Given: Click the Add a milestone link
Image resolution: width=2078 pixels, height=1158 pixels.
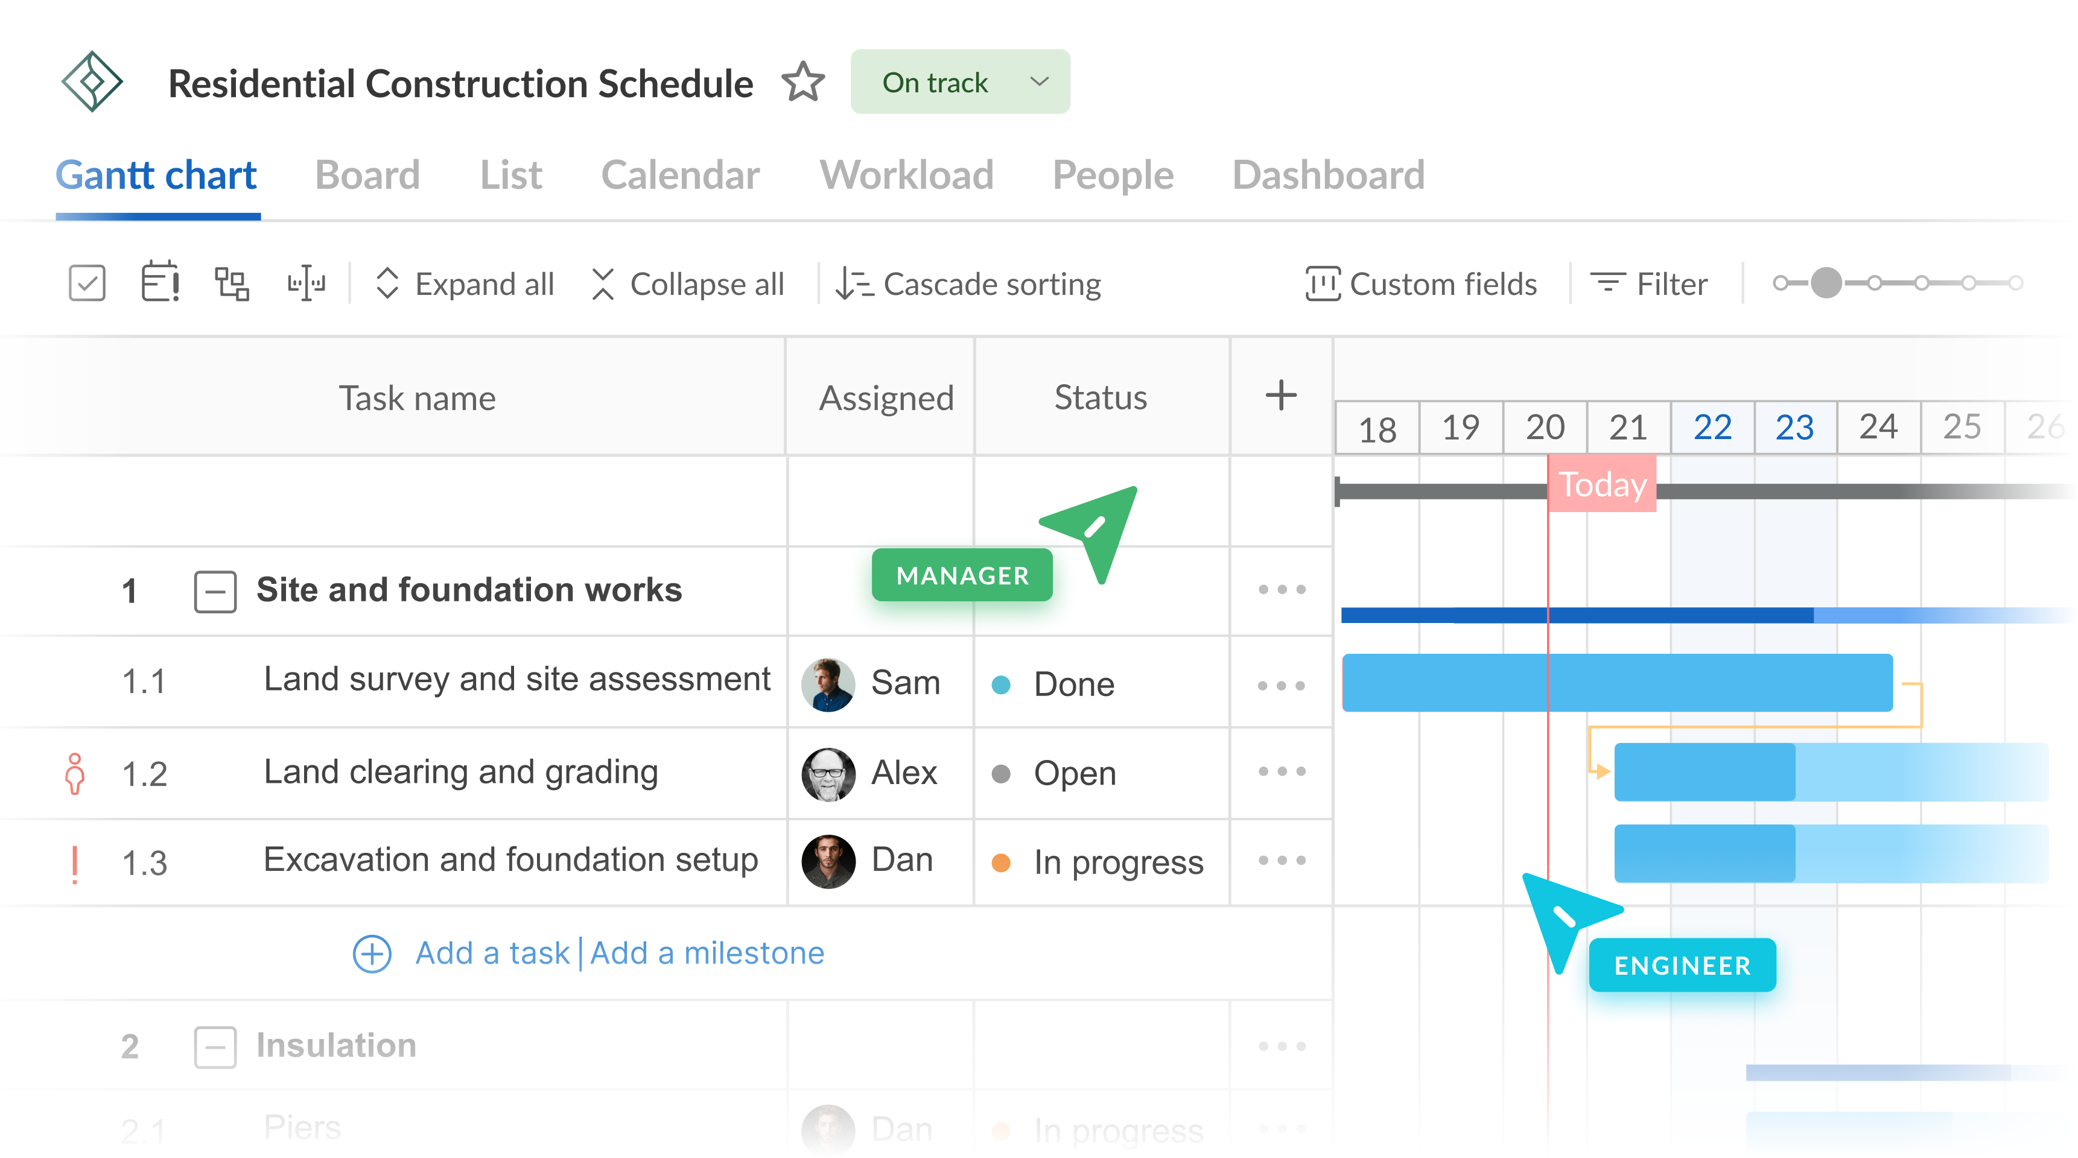Looking at the screenshot, I should [x=707, y=954].
